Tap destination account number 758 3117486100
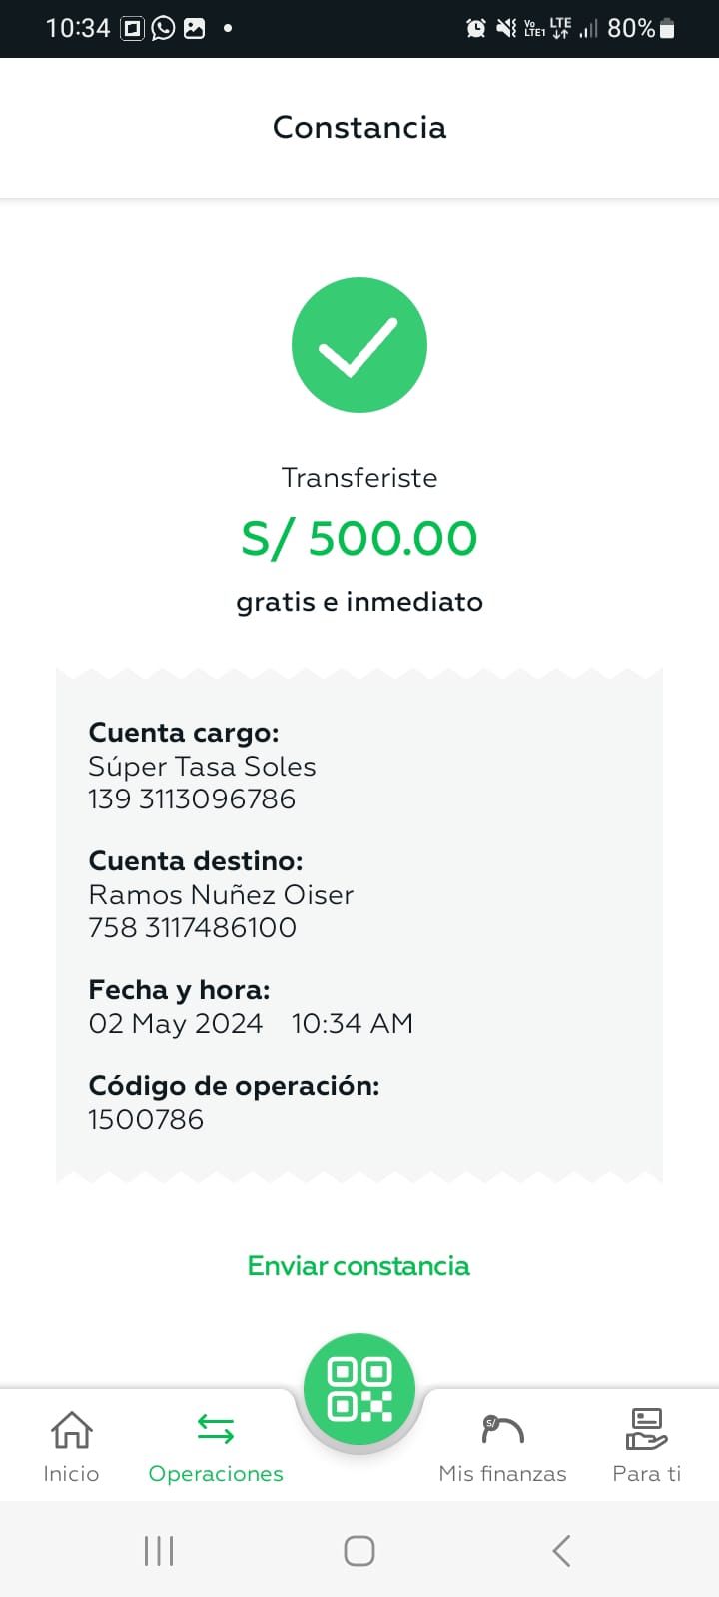This screenshot has width=719, height=1597. pos(193,927)
